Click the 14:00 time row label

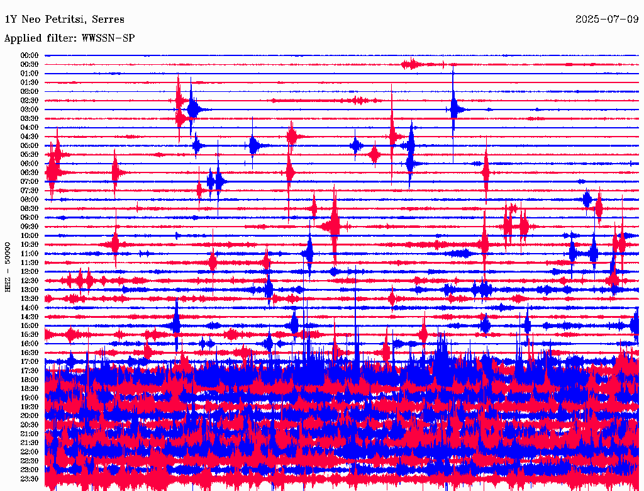[x=30, y=308]
